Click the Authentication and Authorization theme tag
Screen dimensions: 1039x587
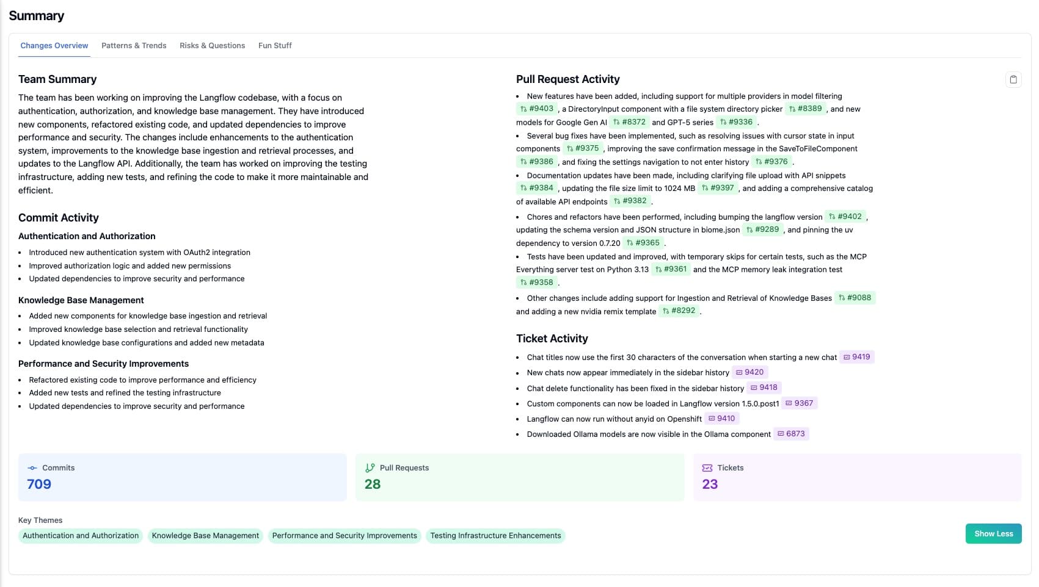point(81,536)
